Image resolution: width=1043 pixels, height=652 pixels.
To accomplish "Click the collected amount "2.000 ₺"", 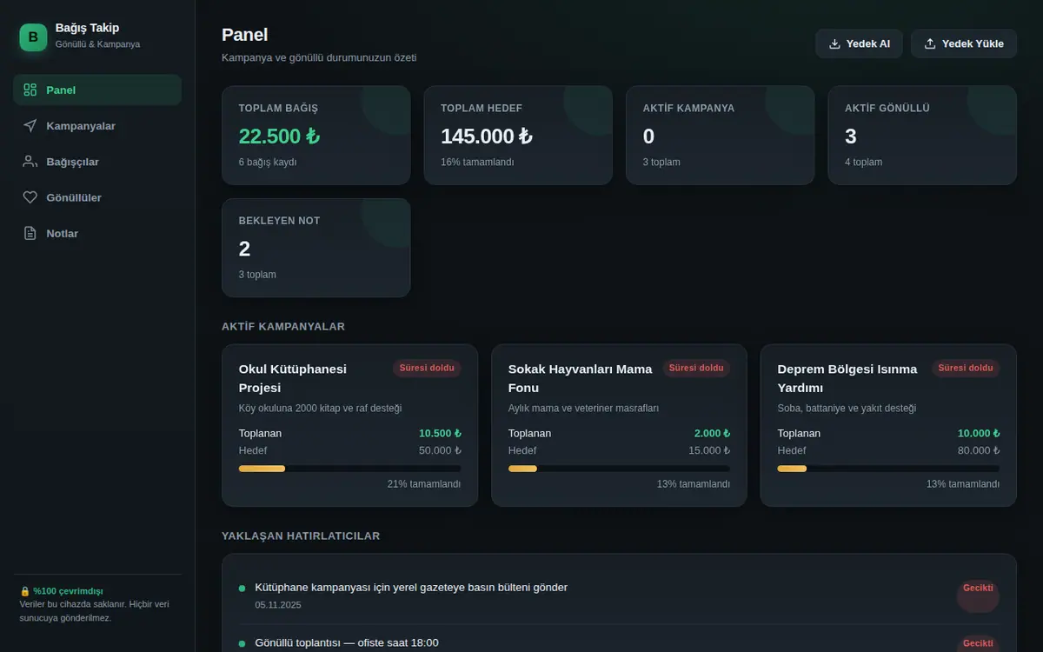I will point(712,433).
